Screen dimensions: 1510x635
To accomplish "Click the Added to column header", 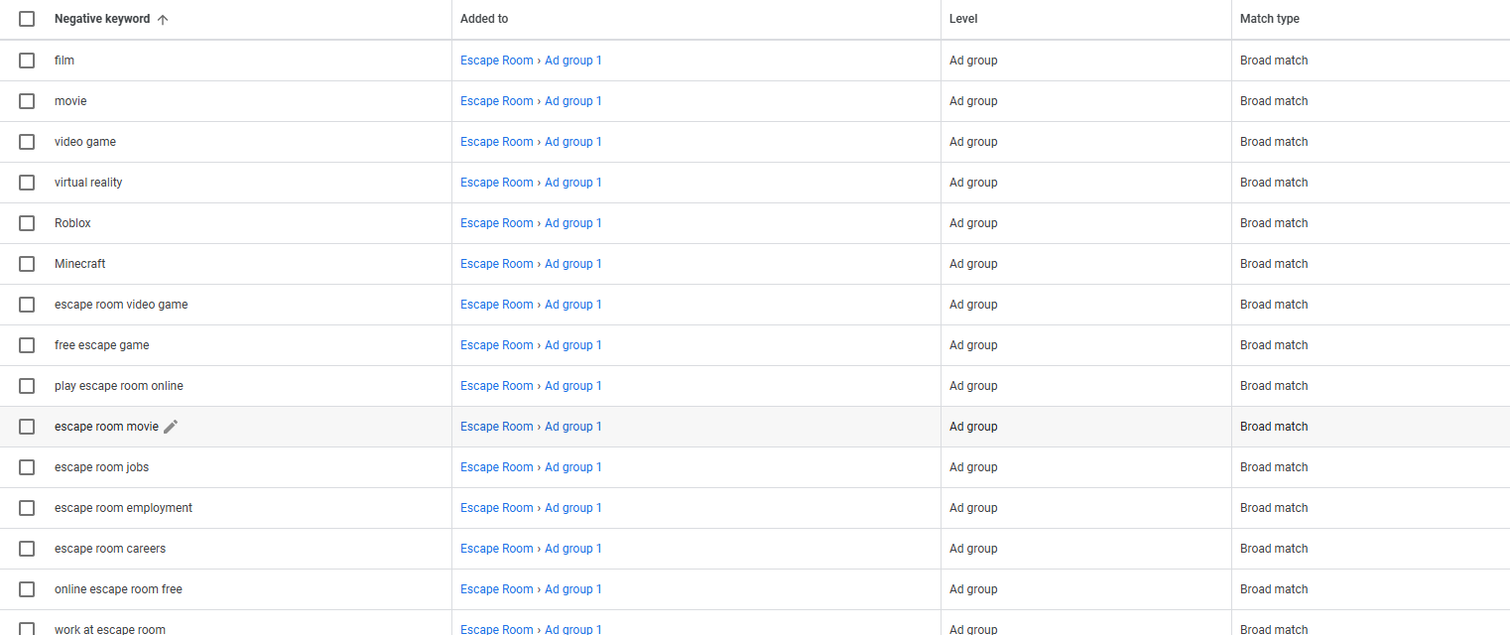I will [484, 19].
